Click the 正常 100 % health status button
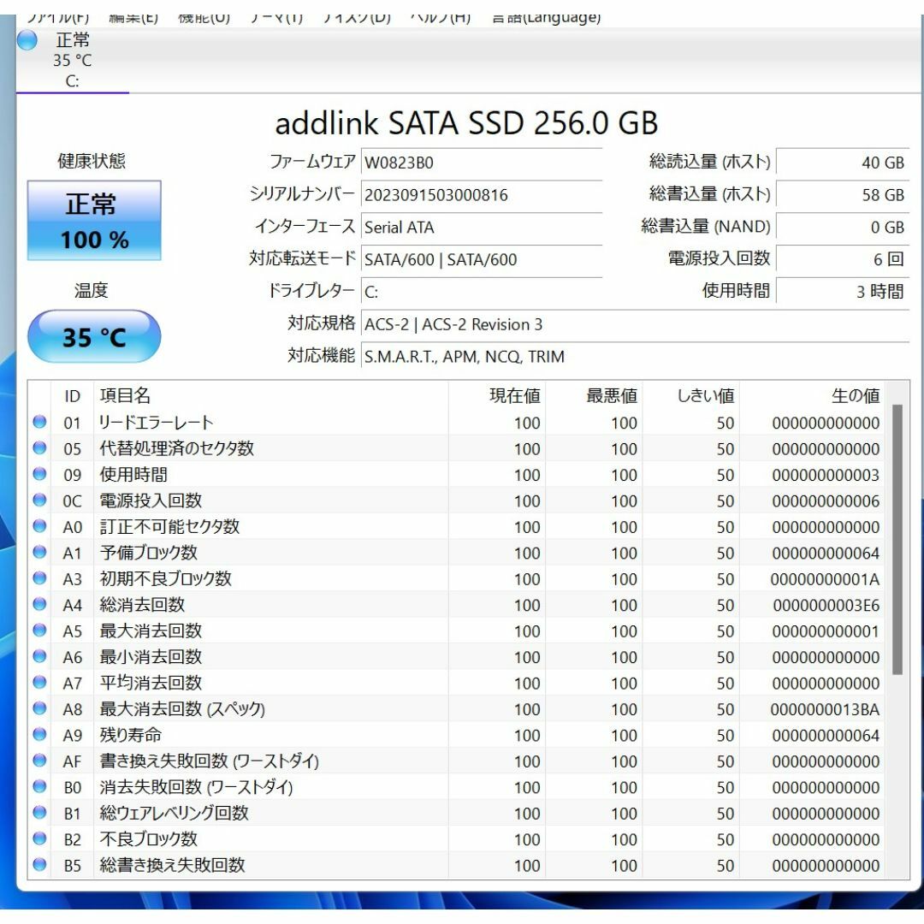 (x=94, y=221)
